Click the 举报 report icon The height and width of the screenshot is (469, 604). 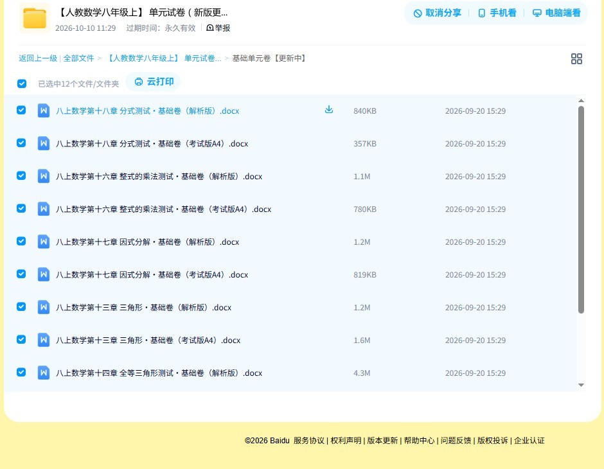210,28
